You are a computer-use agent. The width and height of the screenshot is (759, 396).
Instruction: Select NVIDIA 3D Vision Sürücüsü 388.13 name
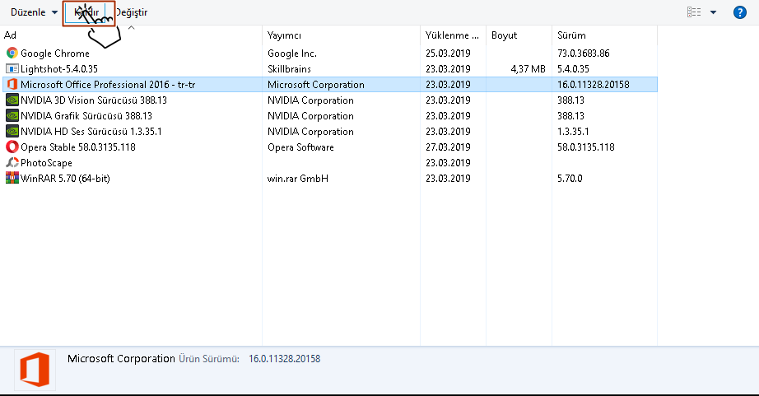pos(94,100)
